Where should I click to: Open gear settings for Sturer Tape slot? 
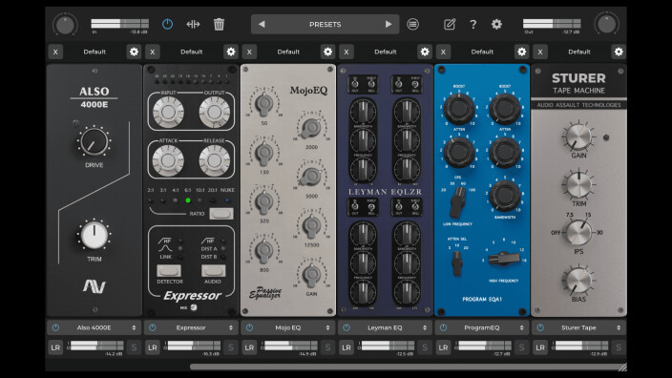[x=619, y=52]
